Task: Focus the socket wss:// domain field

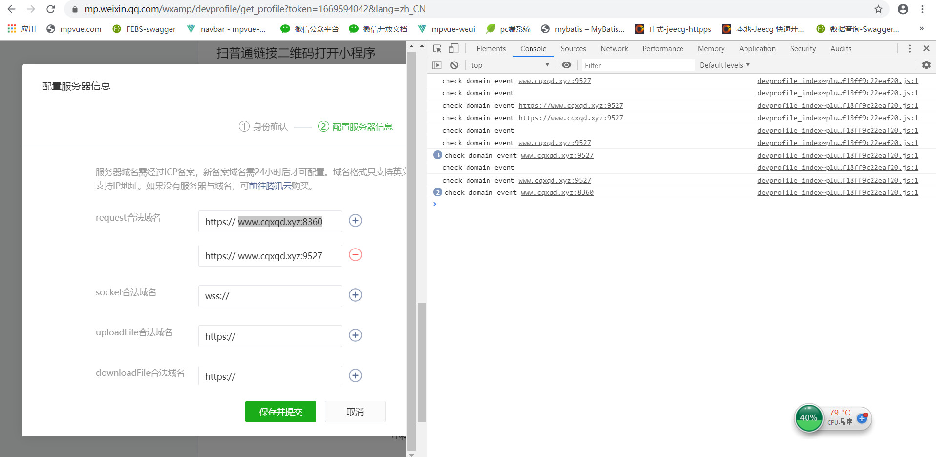Action: click(x=270, y=296)
